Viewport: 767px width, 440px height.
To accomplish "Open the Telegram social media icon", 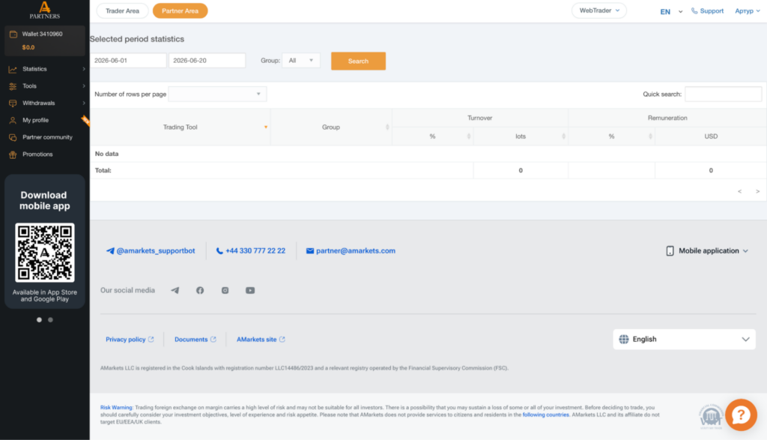I will [x=175, y=290].
